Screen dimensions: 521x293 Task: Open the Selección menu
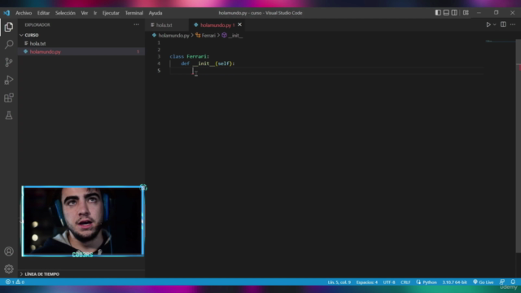65,13
